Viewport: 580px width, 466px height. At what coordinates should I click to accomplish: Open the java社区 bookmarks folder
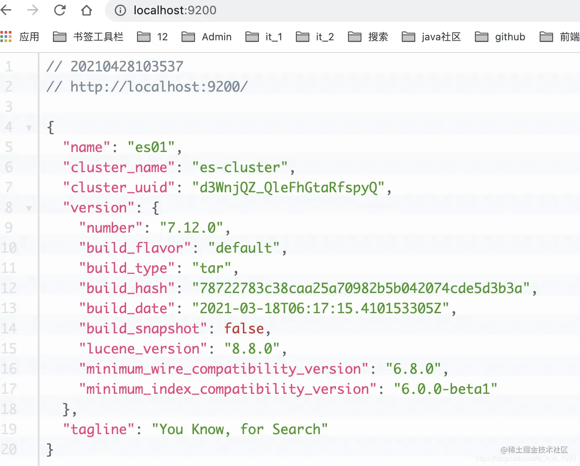(431, 37)
